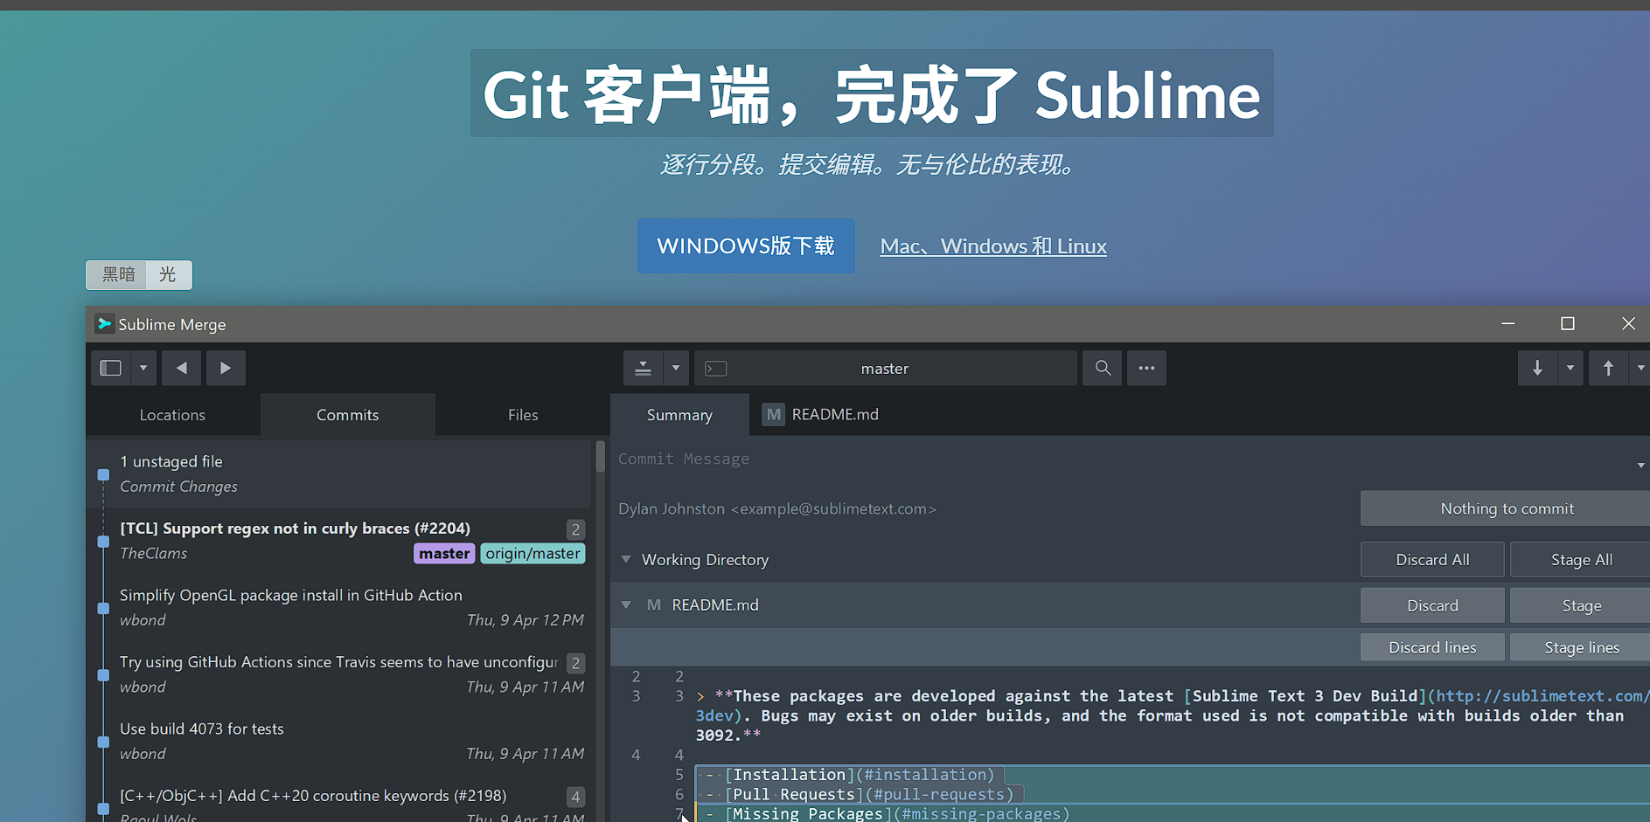Screen dimensions: 1650x822
Task: Go back with the left arrow button
Action: [x=182, y=368]
